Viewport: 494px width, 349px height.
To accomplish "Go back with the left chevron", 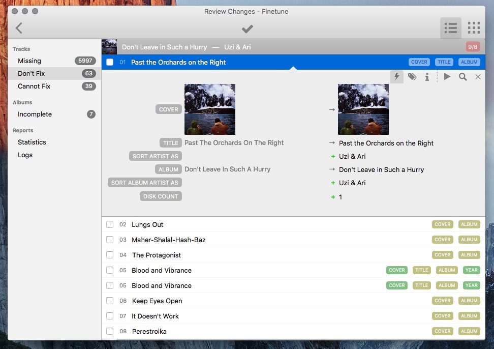I will tap(19, 28).
